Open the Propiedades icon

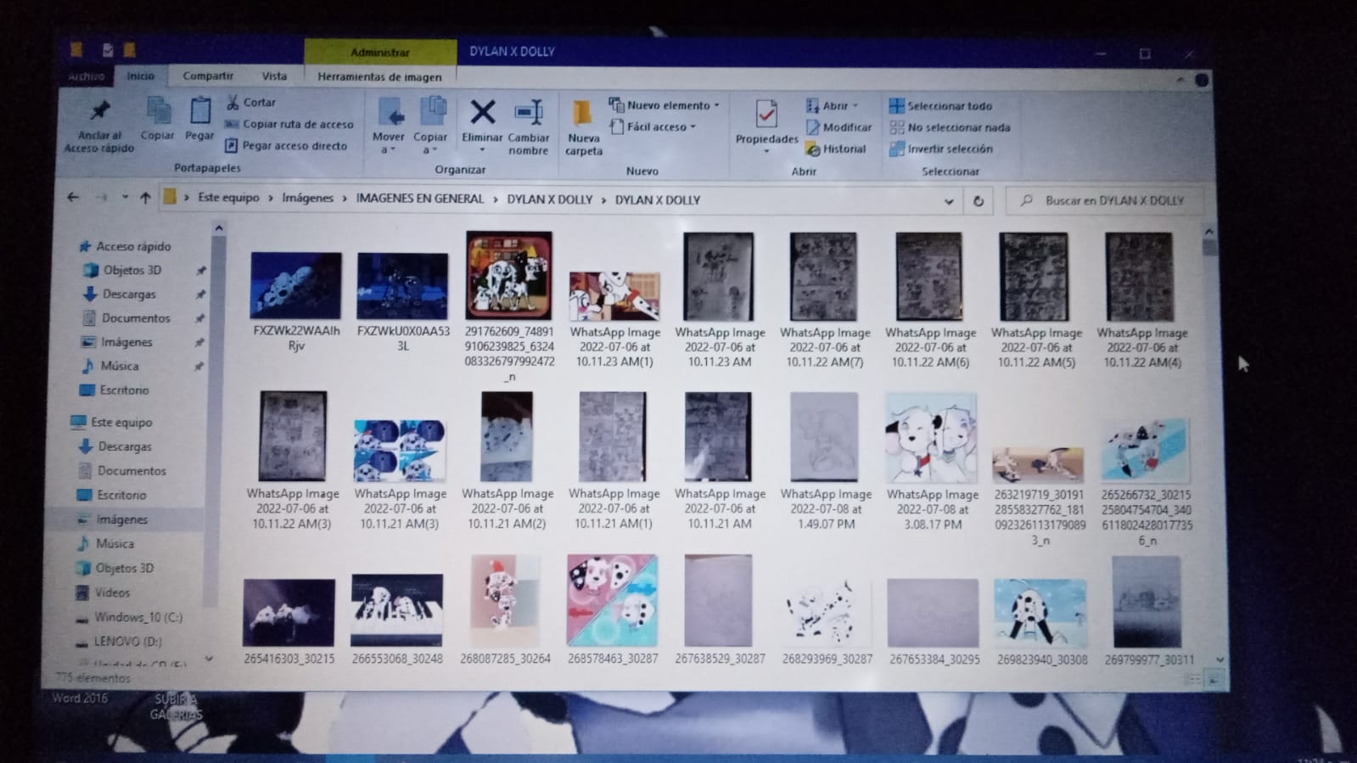point(766,114)
